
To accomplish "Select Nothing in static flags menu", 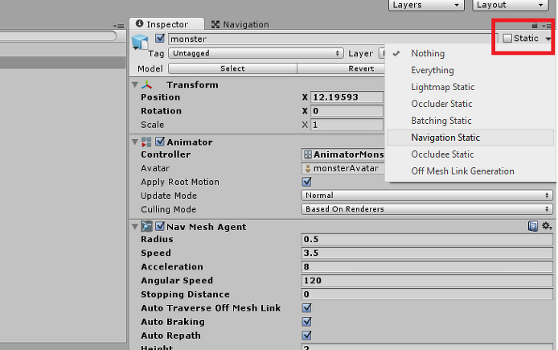I will [470, 53].
